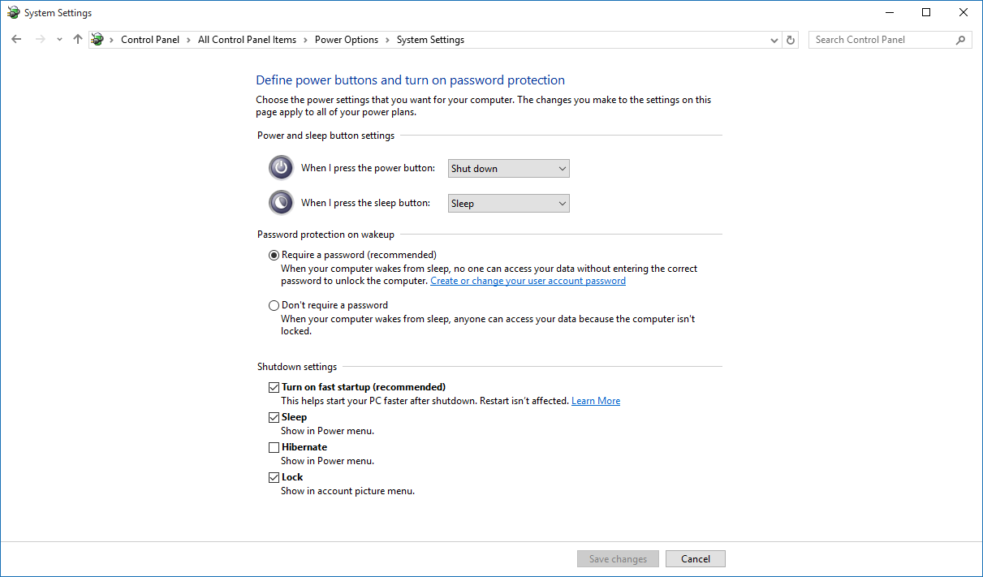
Task: Click the Control Panel address bar icon
Action: 98,40
